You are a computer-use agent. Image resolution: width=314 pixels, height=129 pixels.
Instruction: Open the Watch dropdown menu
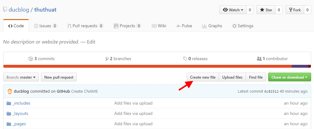(x=233, y=10)
